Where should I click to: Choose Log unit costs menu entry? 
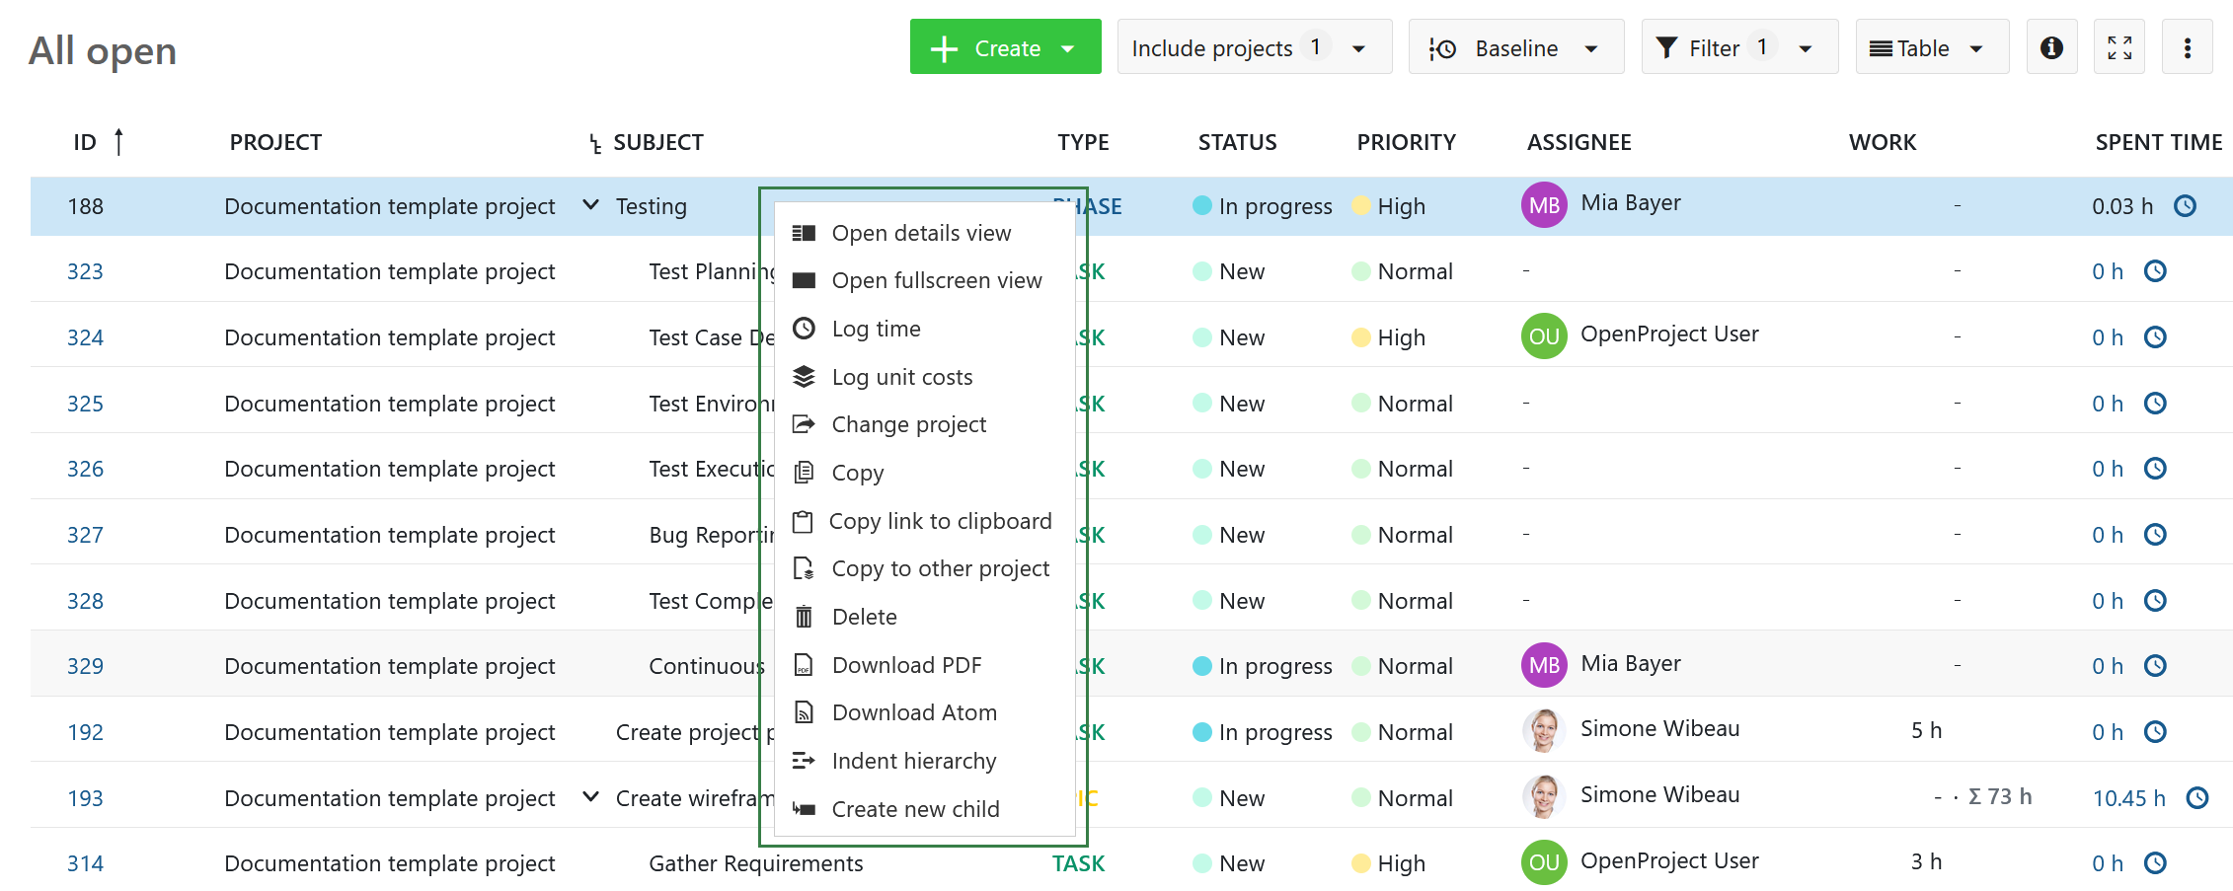(x=901, y=378)
